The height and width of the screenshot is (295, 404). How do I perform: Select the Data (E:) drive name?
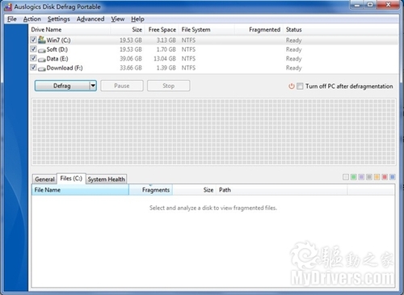[x=57, y=58]
